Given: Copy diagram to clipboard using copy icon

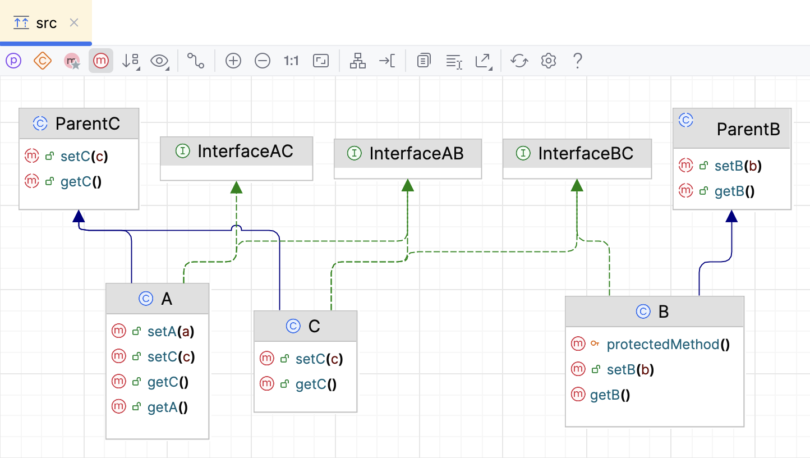Looking at the screenshot, I should (x=424, y=61).
